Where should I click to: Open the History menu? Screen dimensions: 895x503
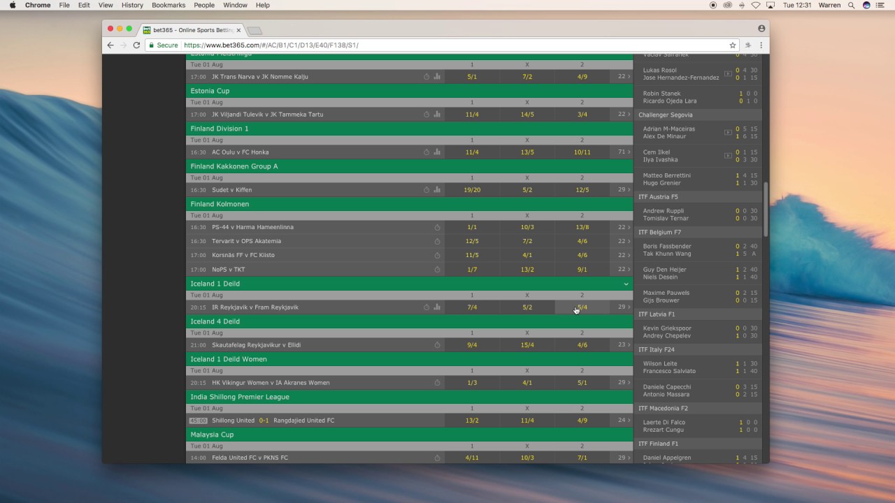(x=132, y=5)
